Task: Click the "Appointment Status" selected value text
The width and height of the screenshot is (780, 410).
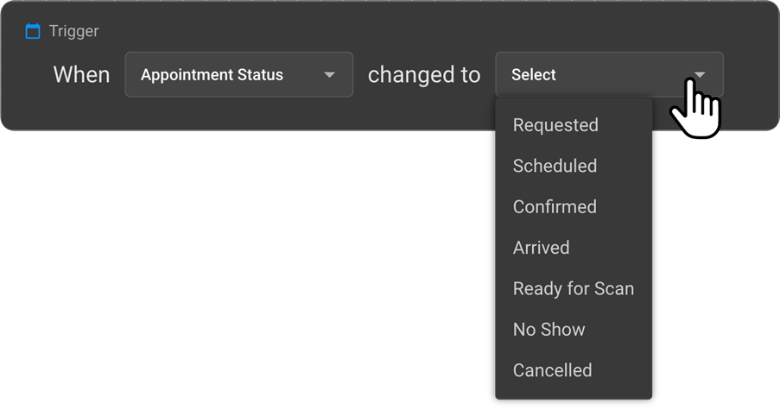Action: [x=212, y=75]
